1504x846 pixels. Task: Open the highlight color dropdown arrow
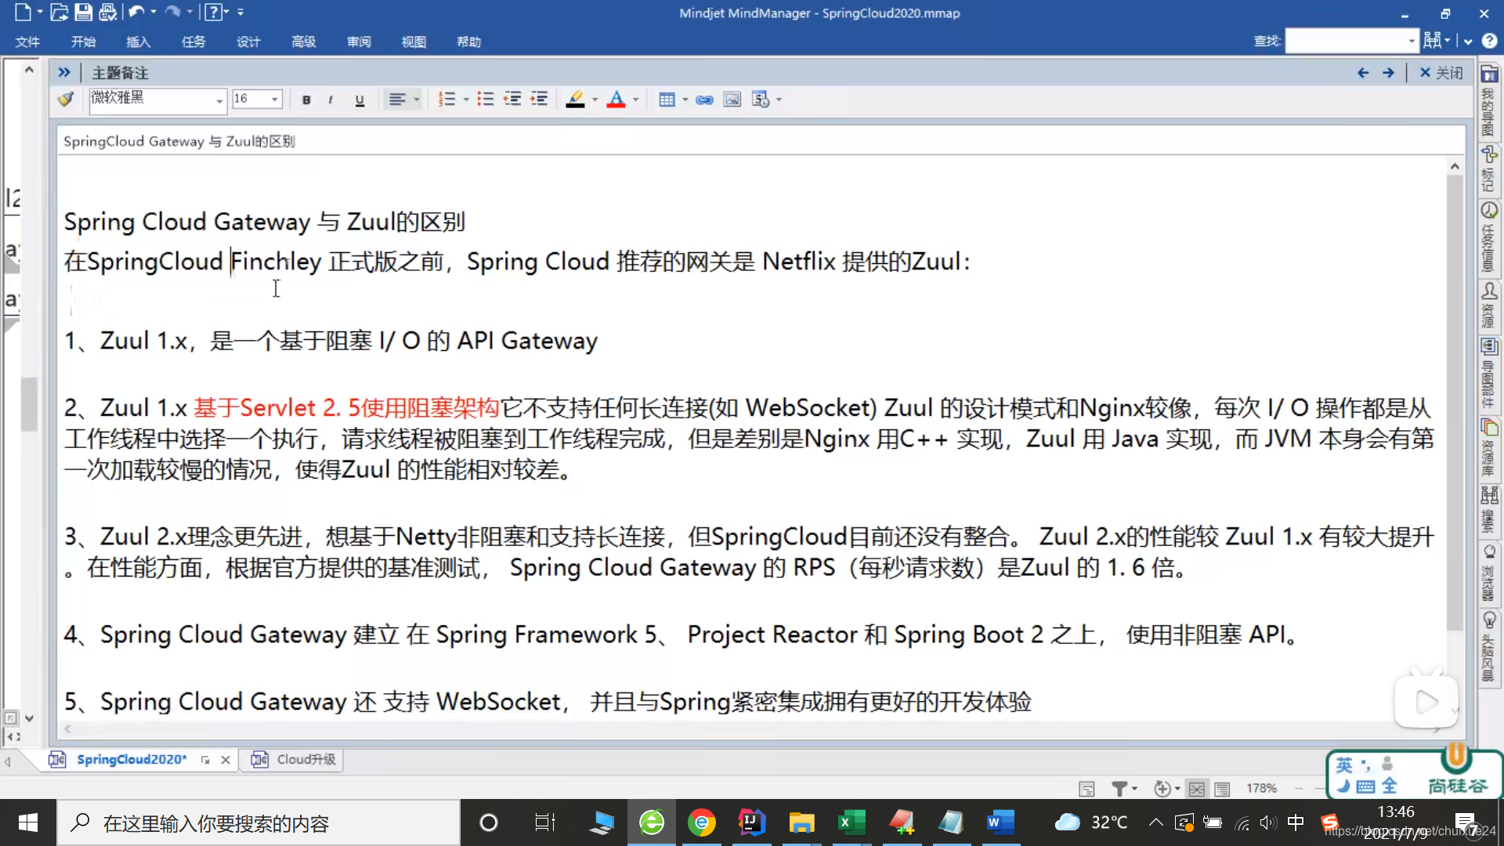tap(595, 99)
